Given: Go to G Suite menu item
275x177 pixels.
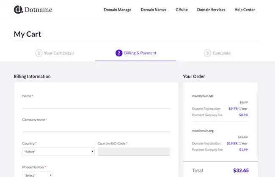Looking at the screenshot, I should point(182,10).
